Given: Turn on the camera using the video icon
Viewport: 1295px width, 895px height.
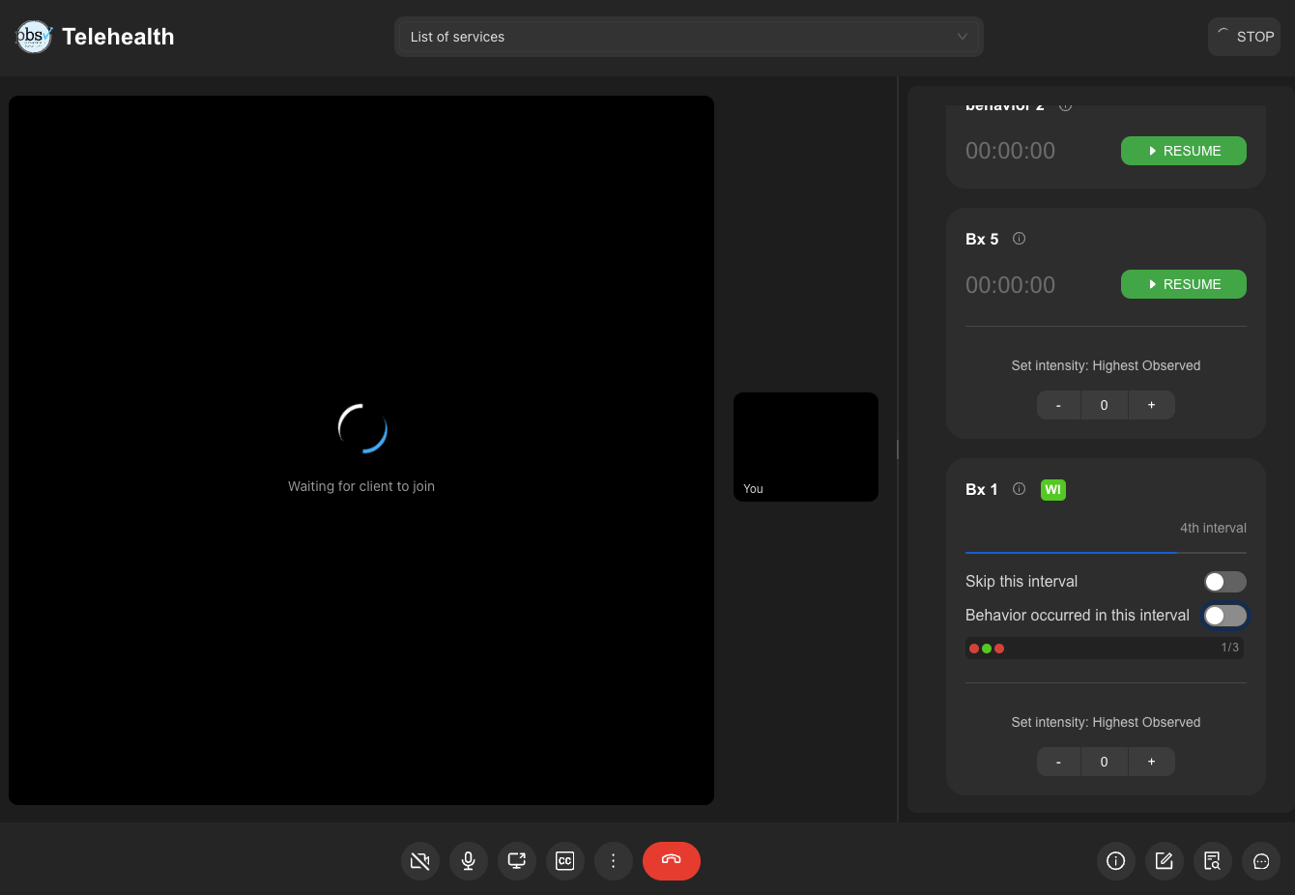Looking at the screenshot, I should point(419,861).
